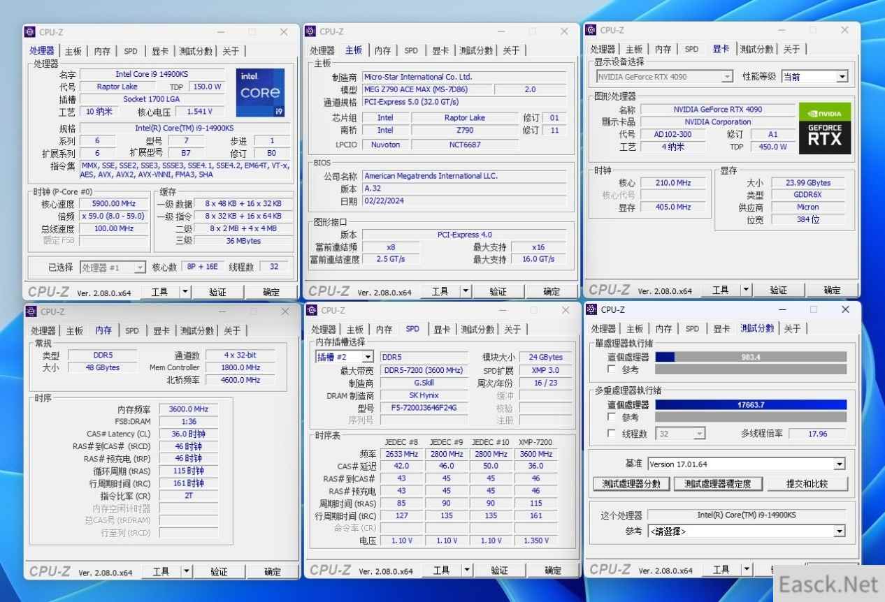Image resolution: width=885 pixels, height=602 pixels.
Task: Switch to SPD tab in graphics-info window
Action: pos(691,50)
